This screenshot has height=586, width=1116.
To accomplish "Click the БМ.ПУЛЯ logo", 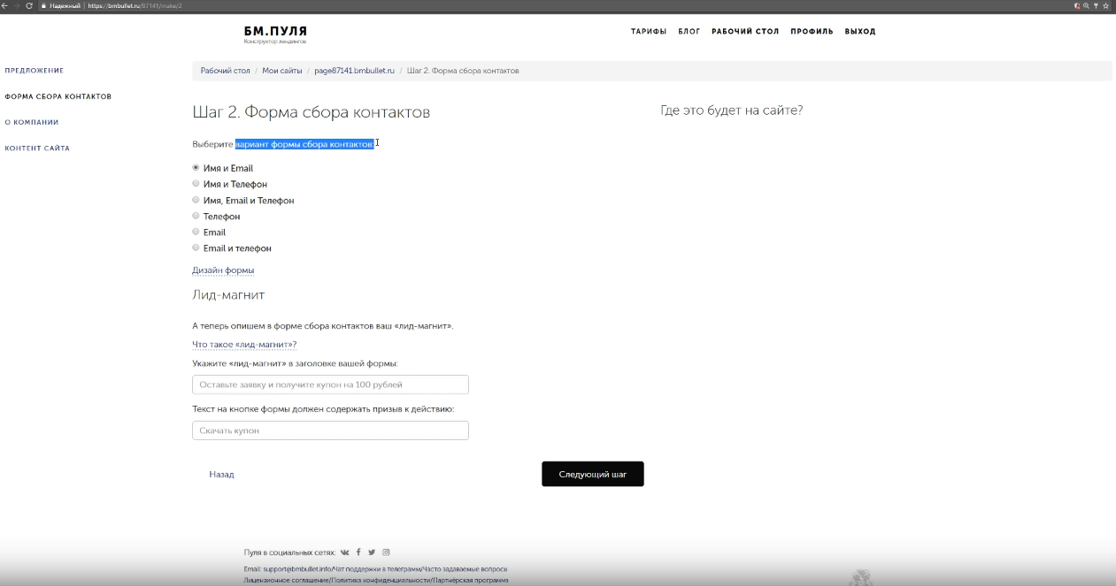I will (275, 32).
